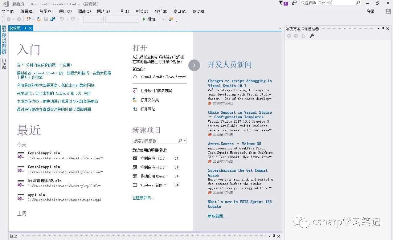Image resolution: width=393 pixels, height=240 pixels.
Task: Select the 移动应用 Xamarin template row
Action: (x=156, y=176)
